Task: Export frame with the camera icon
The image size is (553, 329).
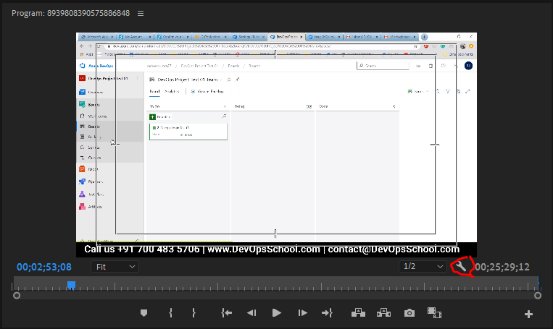Action: 409,313
